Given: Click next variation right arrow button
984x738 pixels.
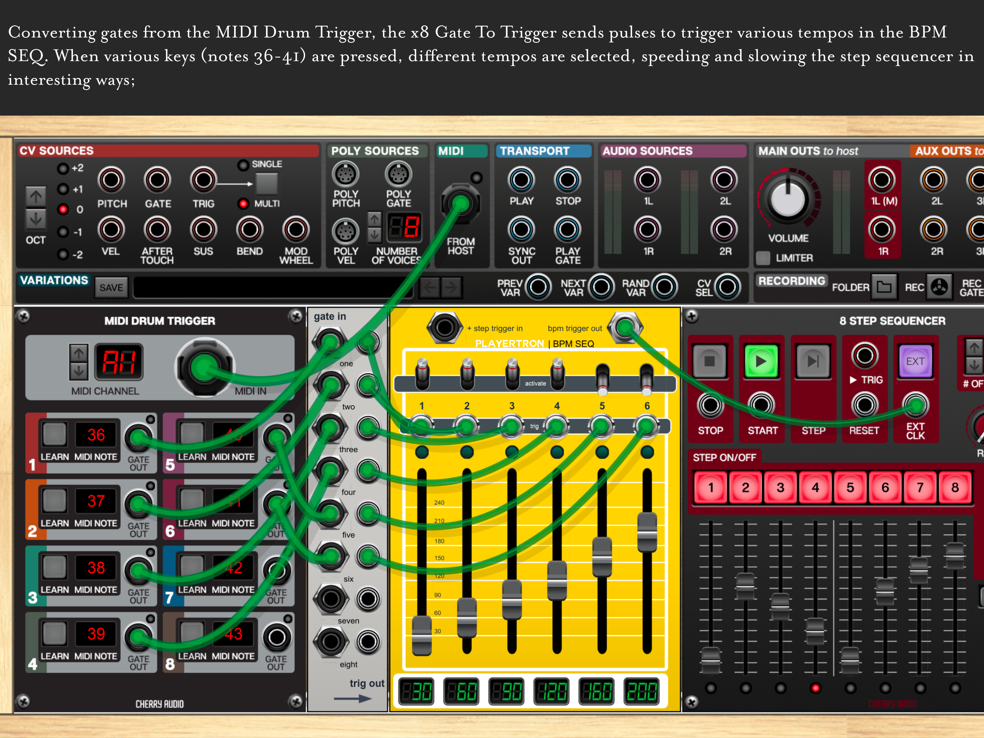Looking at the screenshot, I should pos(451,288).
